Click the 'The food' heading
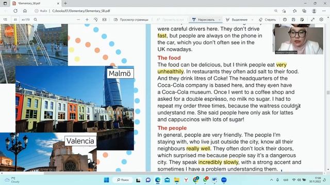330x185 pixels. click(169, 58)
